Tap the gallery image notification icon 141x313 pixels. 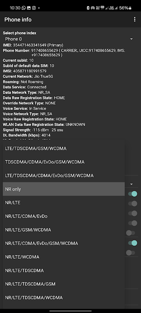[29, 8]
